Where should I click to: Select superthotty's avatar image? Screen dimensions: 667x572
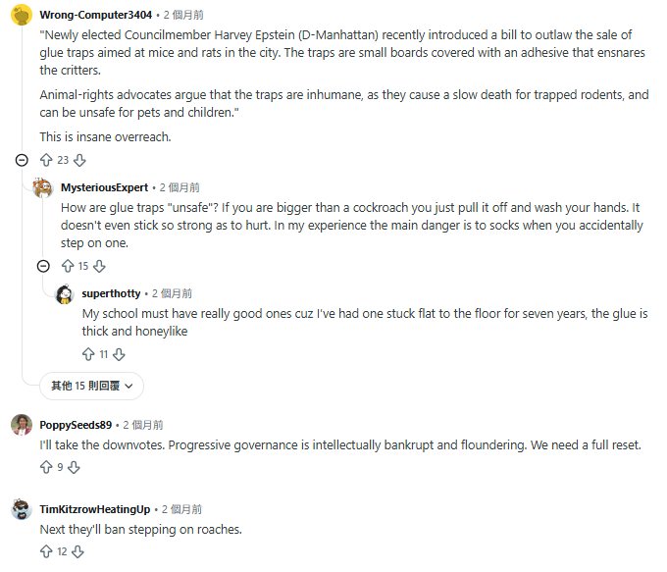65,294
